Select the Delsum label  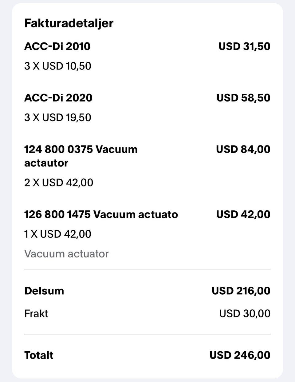tap(44, 291)
